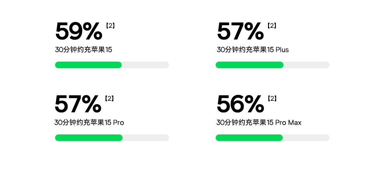Click green fill of the 苹果15 Pro bar
384x184 pixels.
coord(89,138)
